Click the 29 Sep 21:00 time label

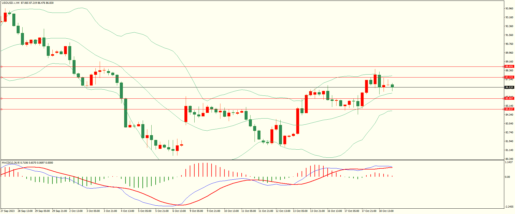pos(60,211)
